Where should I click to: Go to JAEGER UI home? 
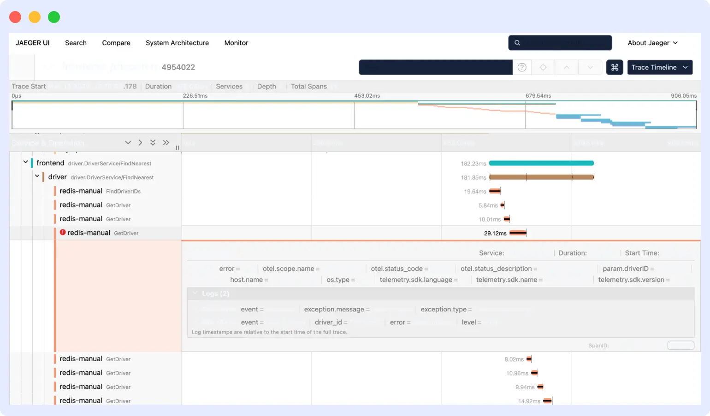coord(32,43)
